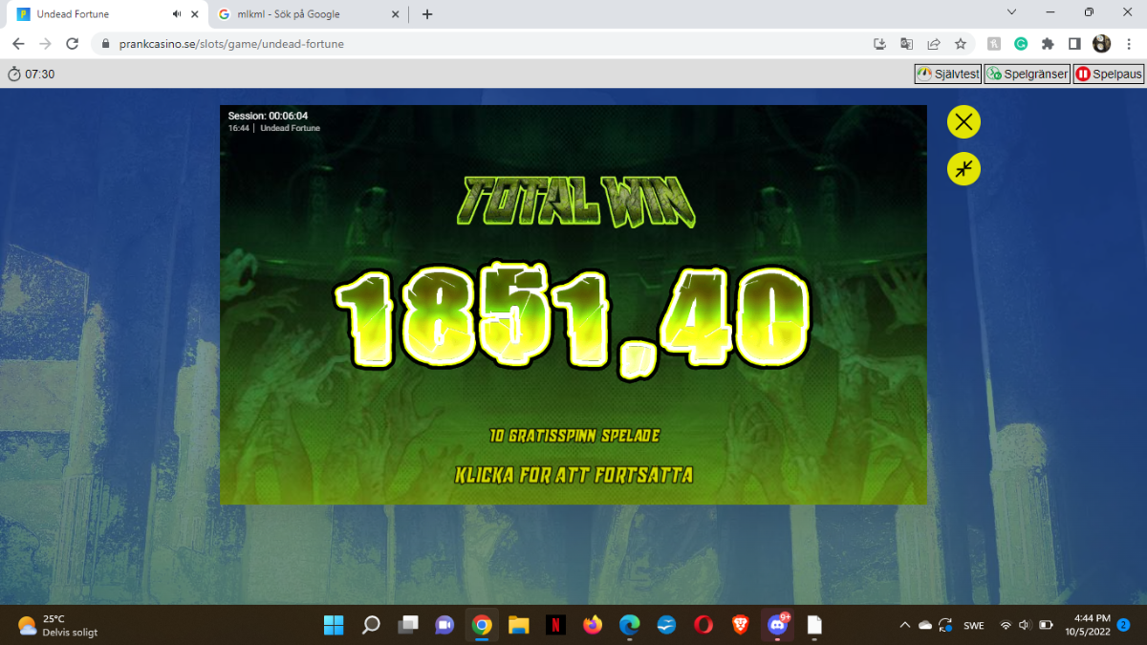Go back to the previous page
1147x645 pixels.
pos(18,44)
